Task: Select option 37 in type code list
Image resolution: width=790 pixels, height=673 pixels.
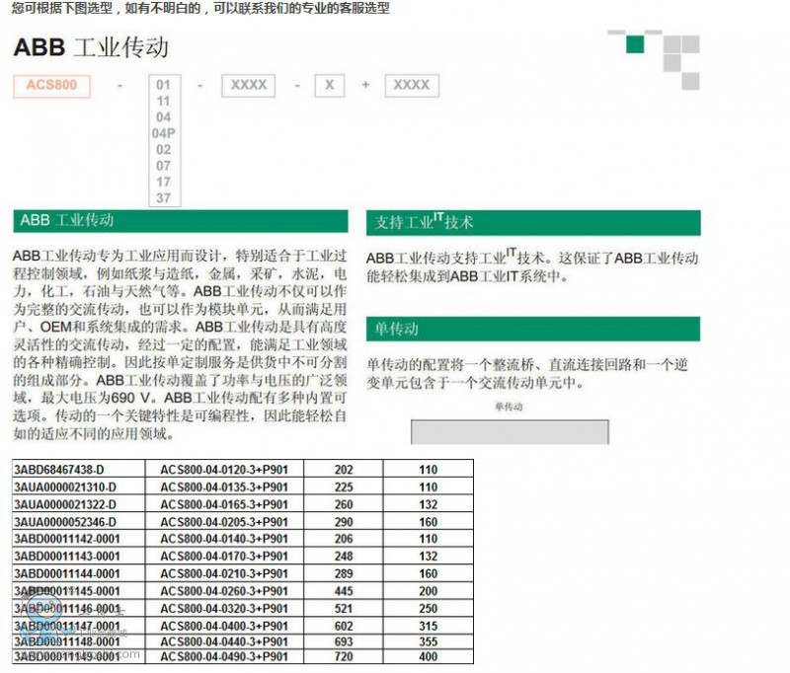Action: 164,197
